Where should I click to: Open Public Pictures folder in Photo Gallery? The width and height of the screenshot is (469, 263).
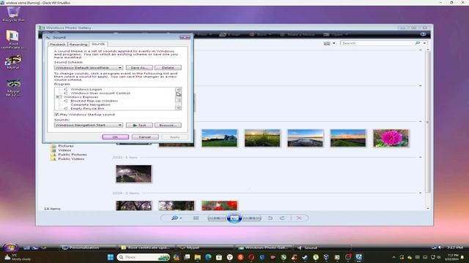point(73,154)
